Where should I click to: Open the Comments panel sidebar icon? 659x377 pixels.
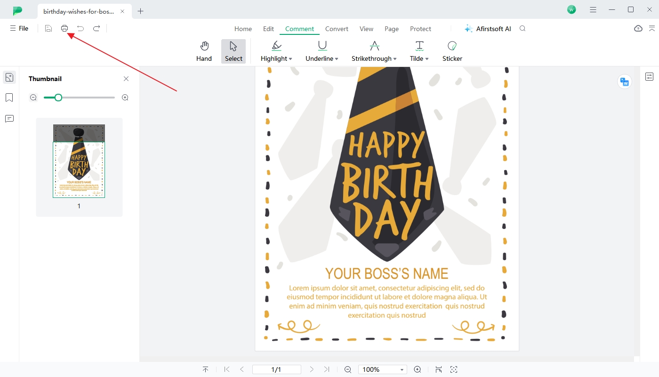pyautogui.click(x=9, y=118)
